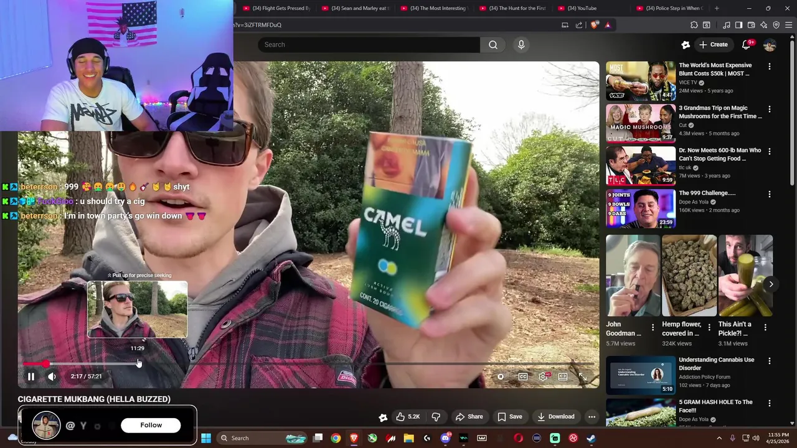Switch to theater mode in the player
Screen dimensions: 797x448
point(563,376)
